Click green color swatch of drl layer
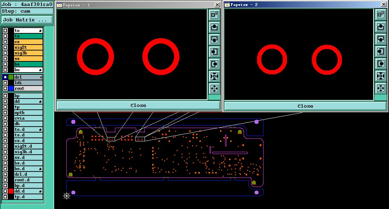 tap(11, 77)
